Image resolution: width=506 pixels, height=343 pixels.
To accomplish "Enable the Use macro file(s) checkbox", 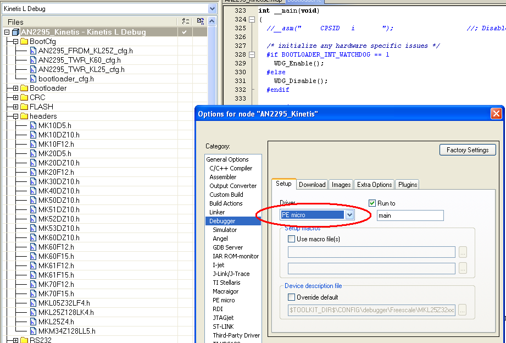I will pos(291,239).
